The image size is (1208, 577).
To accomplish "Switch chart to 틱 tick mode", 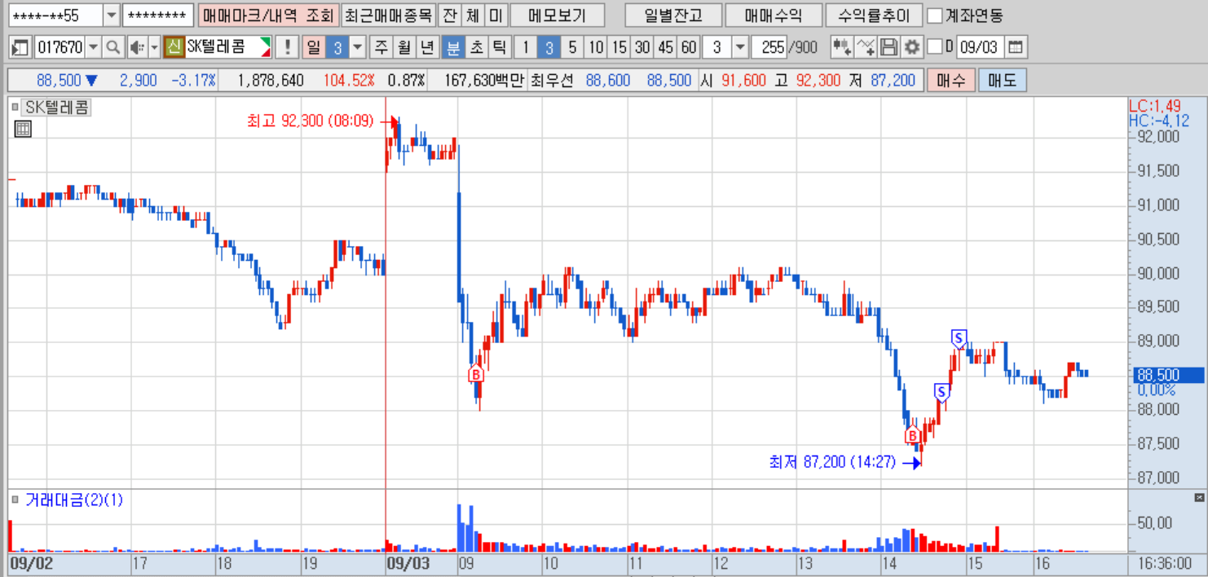I will (x=500, y=47).
